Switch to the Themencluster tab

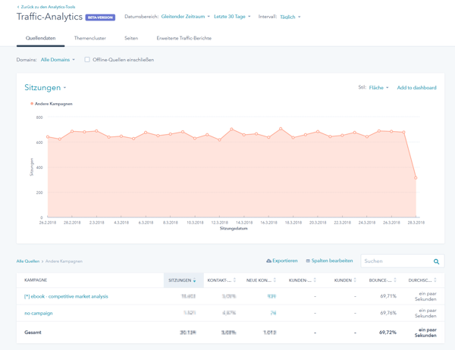tap(90, 38)
